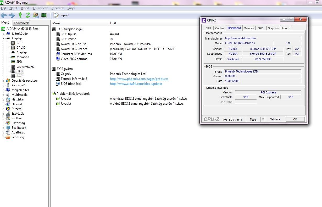This screenshot has height=207, width=322.
Task: Open the Riport menu in menu bar
Action: pyautogui.click(x=25, y=8)
